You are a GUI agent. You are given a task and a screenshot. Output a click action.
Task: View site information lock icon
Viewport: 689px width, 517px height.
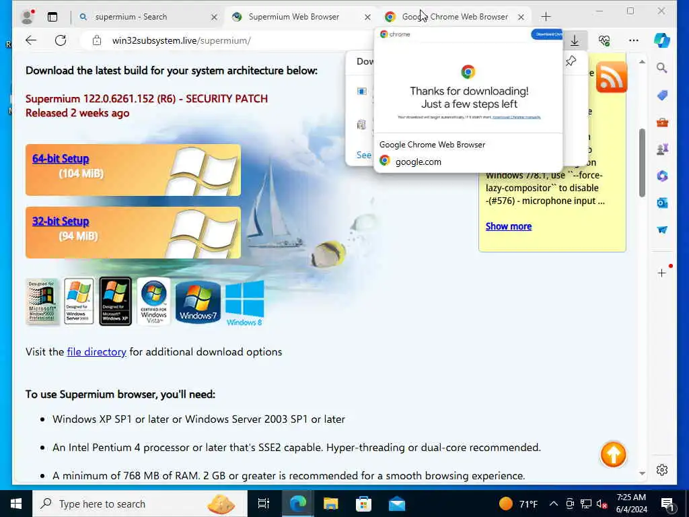click(x=97, y=41)
